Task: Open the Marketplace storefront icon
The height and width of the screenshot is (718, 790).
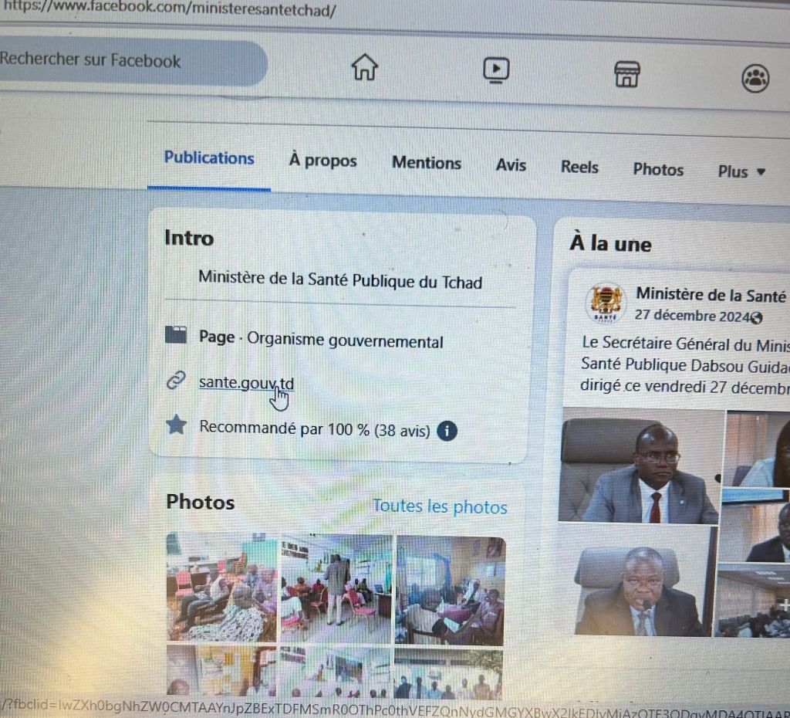Action: click(626, 74)
